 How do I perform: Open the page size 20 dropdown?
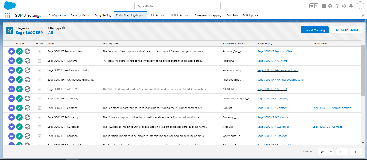(x=326, y=152)
